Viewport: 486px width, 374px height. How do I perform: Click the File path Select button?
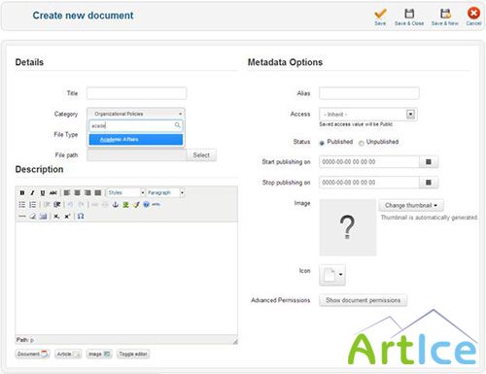pyautogui.click(x=201, y=155)
